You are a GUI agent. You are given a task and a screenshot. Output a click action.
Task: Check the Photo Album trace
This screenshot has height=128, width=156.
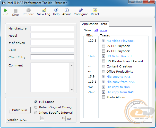103,97
